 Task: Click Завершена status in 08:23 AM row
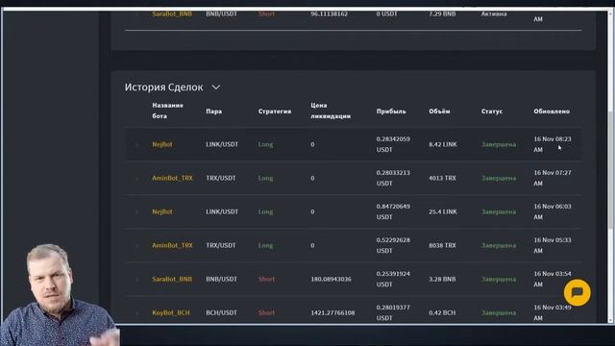point(499,144)
